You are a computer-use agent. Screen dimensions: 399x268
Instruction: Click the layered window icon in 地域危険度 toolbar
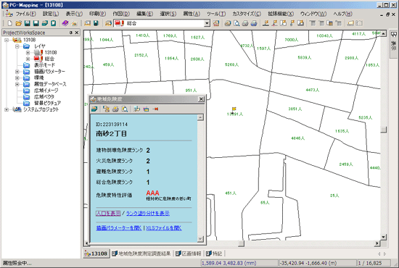pyautogui.click(x=146, y=109)
